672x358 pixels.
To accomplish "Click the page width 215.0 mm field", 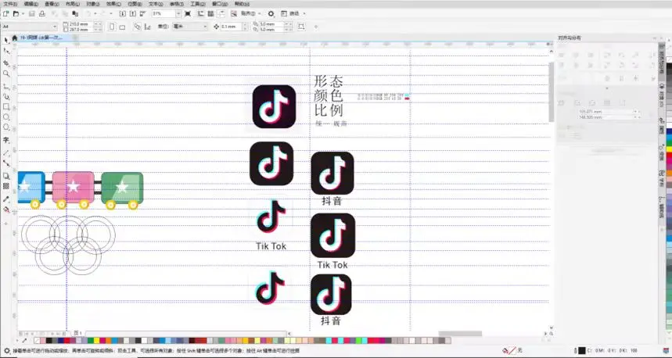I will (x=81, y=24).
